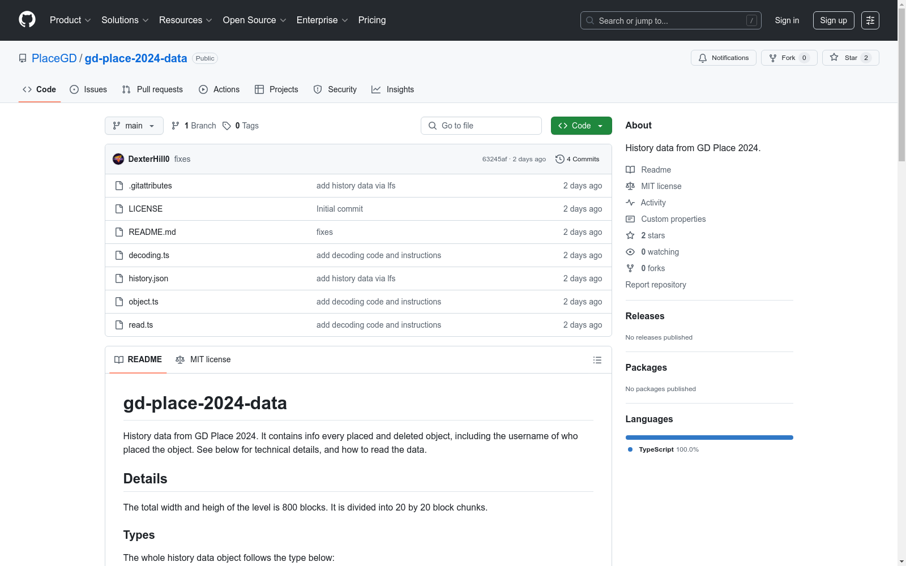Expand the Enterprise menu
The height and width of the screenshot is (566, 906).
[x=322, y=20]
